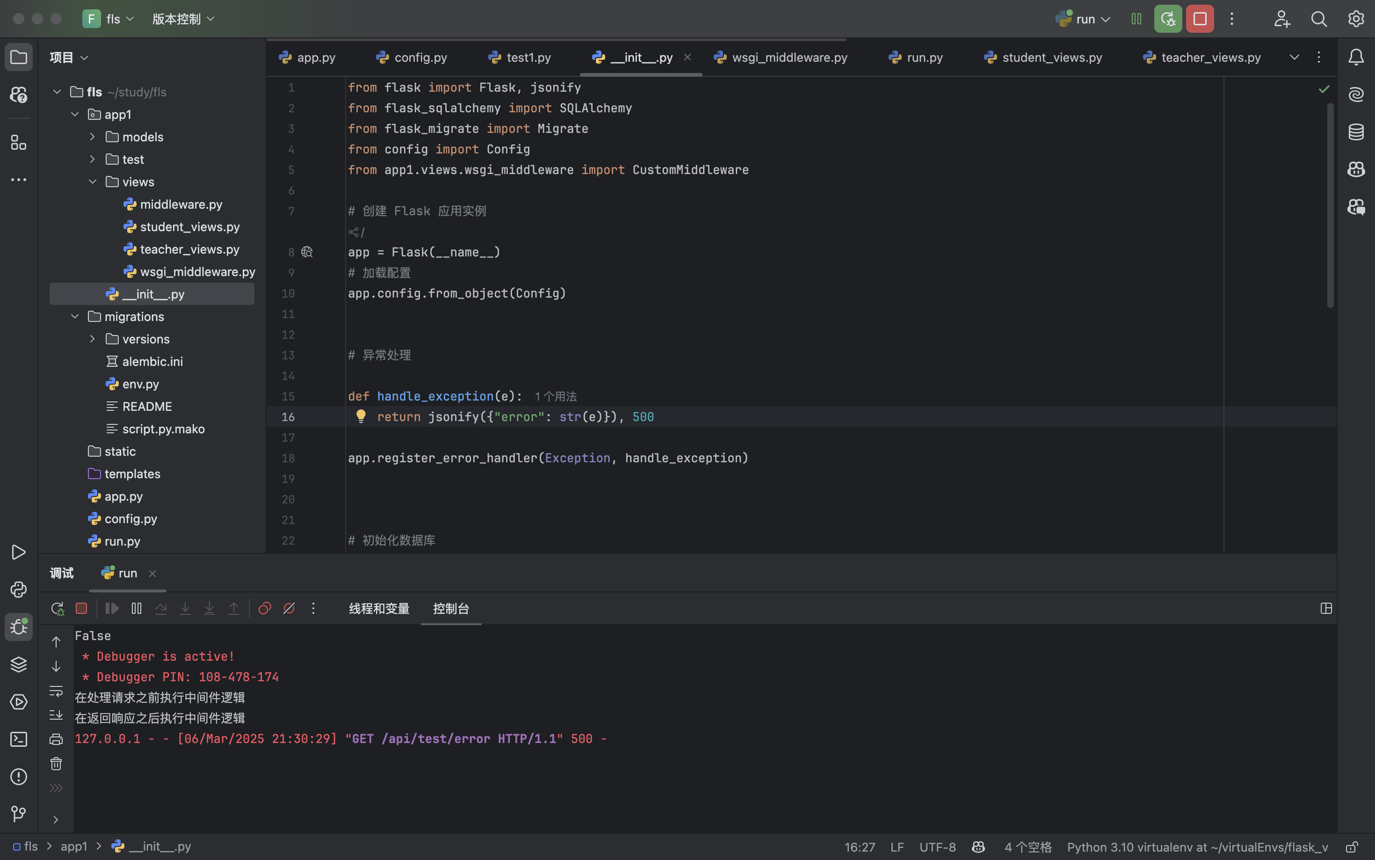Click the Rerun debug icon in debug toolbar
This screenshot has height=860, width=1375.
[x=57, y=609]
